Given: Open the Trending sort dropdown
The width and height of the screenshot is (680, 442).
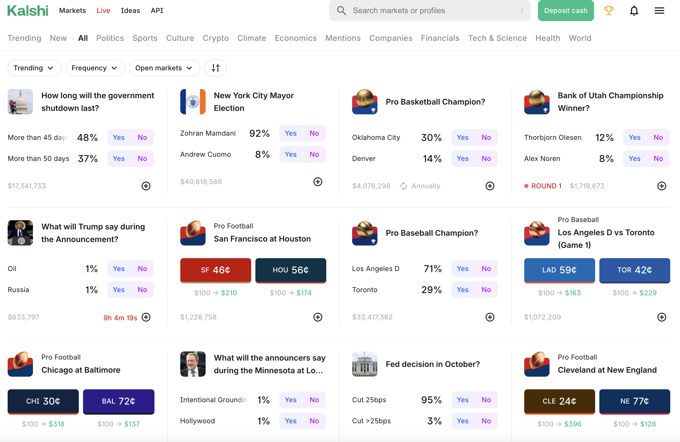Looking at the screenshot, I should tap(34, 68).
